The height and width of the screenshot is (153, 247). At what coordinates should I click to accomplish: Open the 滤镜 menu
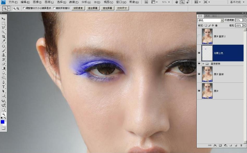pyautogui.click(x=74, y=2)
